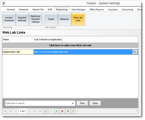Click the Clear search button
This screenshot has width=145, height=120.
point(95,103)
